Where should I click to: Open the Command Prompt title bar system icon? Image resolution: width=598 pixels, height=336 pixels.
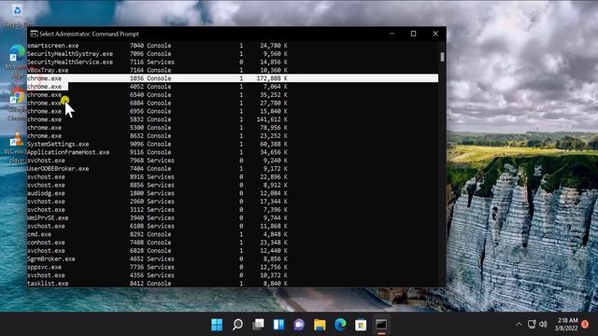(x=34, y=34)
